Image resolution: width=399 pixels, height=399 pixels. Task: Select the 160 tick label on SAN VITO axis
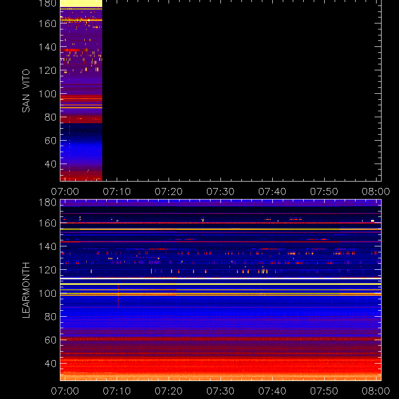point(47,23)
